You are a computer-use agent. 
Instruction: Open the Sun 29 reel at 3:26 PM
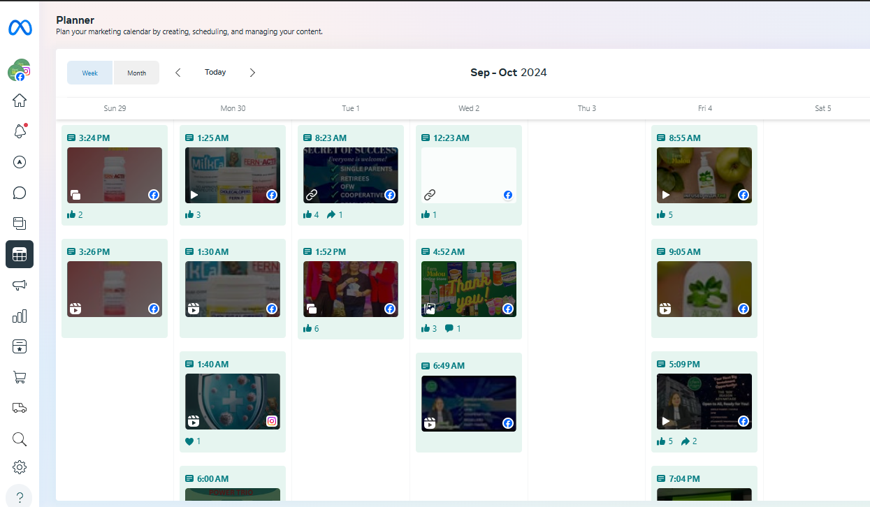[x=115, y=288]
